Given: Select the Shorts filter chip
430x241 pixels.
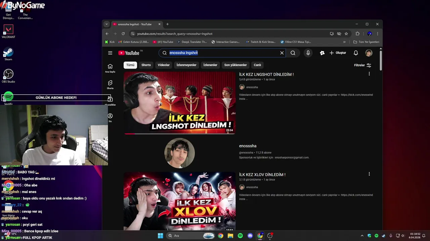Looking at the screenshot, I should (x=146, y=65).
